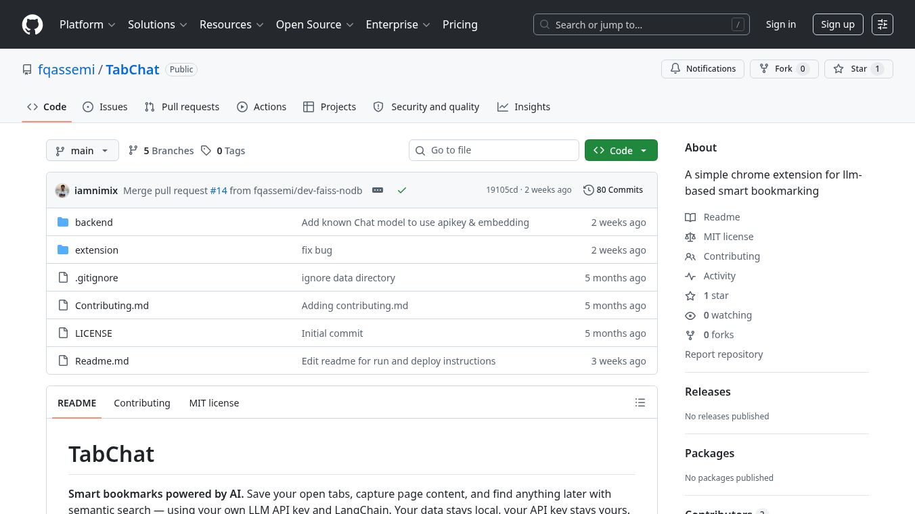Click the 5 Branches link
Viewport: 915px width, 514px height.
pos(161,151)
